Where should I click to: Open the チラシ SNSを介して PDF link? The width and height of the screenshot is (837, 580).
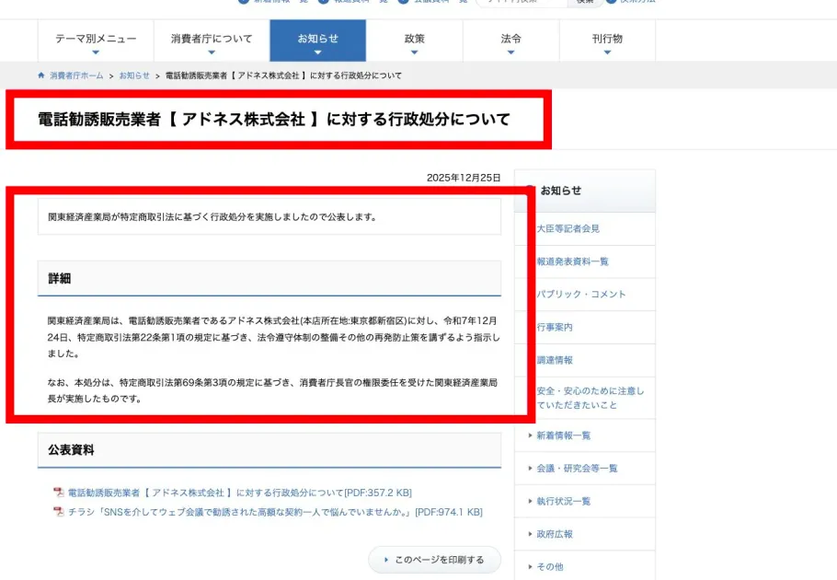tap(275, 512)
